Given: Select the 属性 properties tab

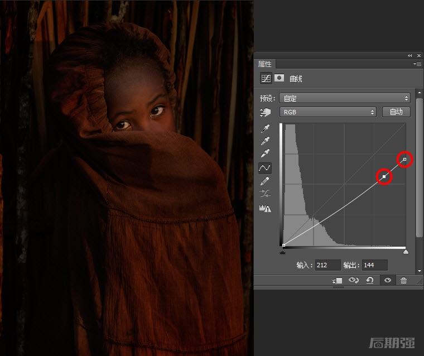Looking at the screenshot, I should click(x=264, y=64).
